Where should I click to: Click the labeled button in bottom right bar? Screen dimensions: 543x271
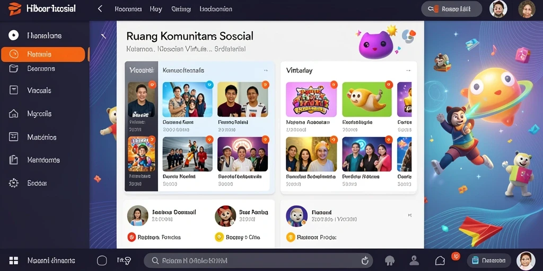(489, 260)
